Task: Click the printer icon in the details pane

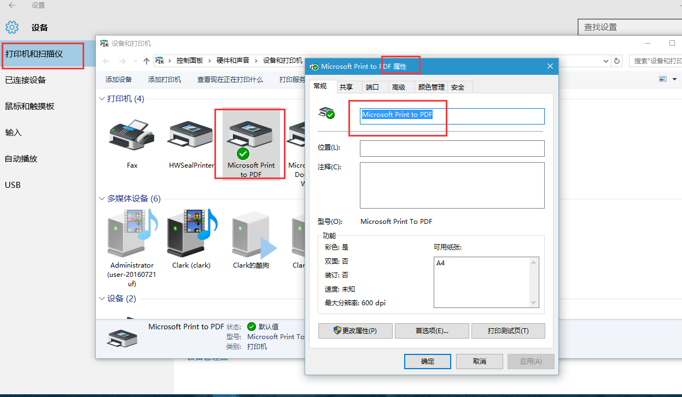Action: tap(123, 338)
